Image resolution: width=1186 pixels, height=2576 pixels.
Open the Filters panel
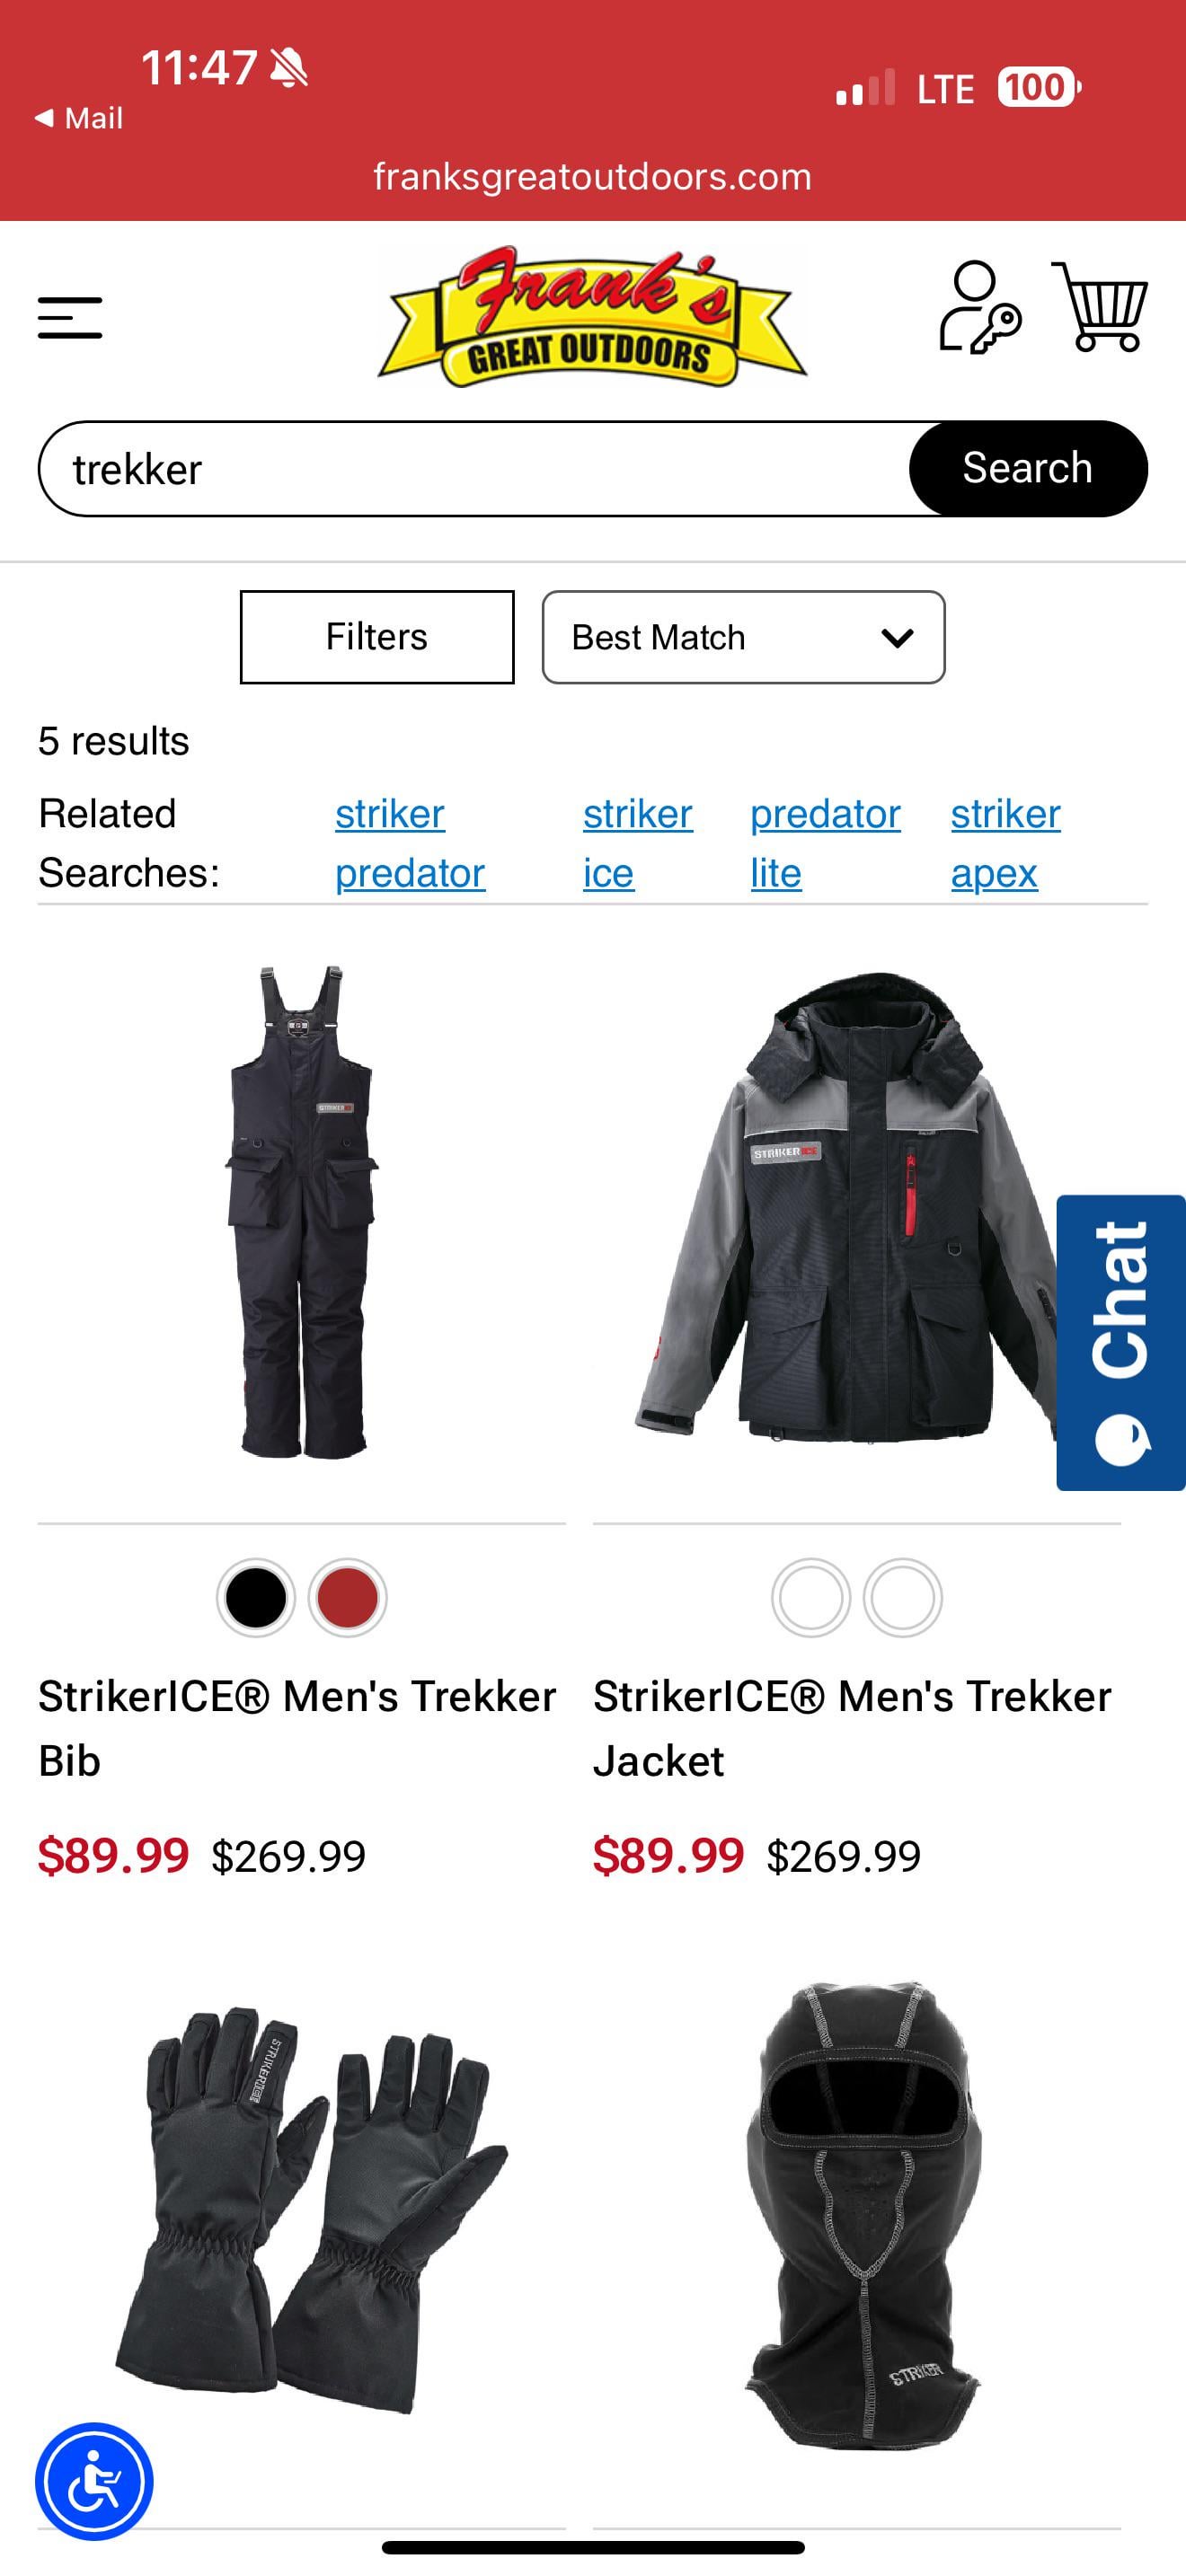[x=377, y=637]
